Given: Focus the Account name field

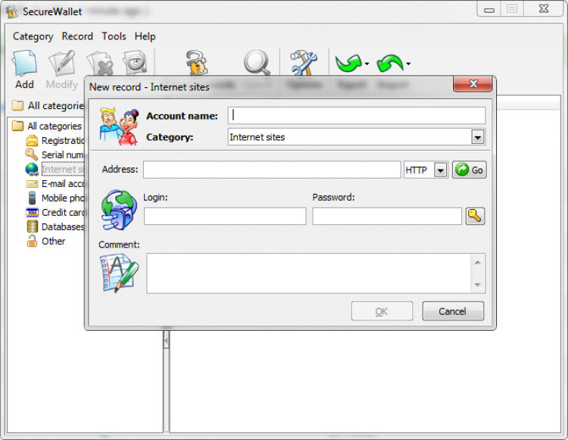Looking at the screenshot, I should [357, 116].
